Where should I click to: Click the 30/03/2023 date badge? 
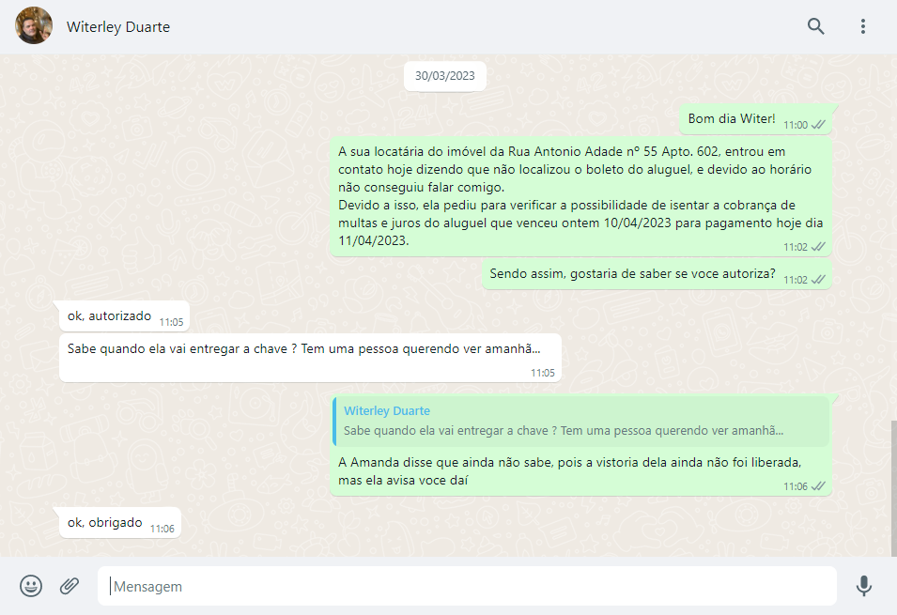(x=445, y=76)
